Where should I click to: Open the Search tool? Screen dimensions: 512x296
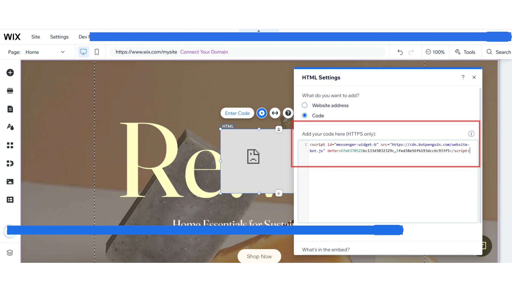tap(499, 52)
